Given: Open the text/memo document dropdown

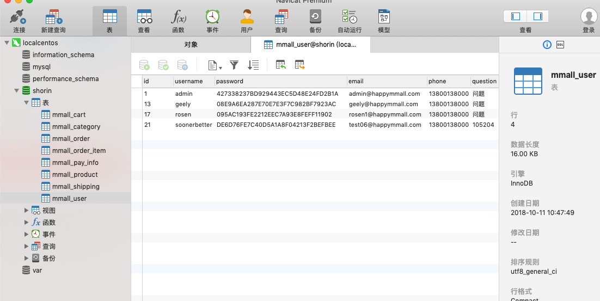Looking at the screenshot, I should click(x=215, y=65).
